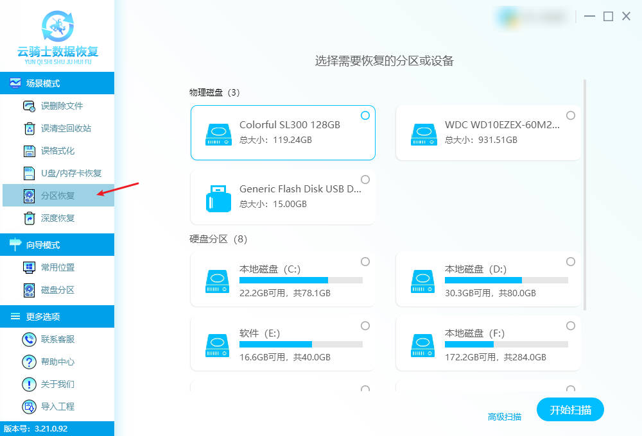This screenshot has height=436, width=642.
Task: Click the 误格式化 floppy disk icon
Action: click(x=29, y=151)
